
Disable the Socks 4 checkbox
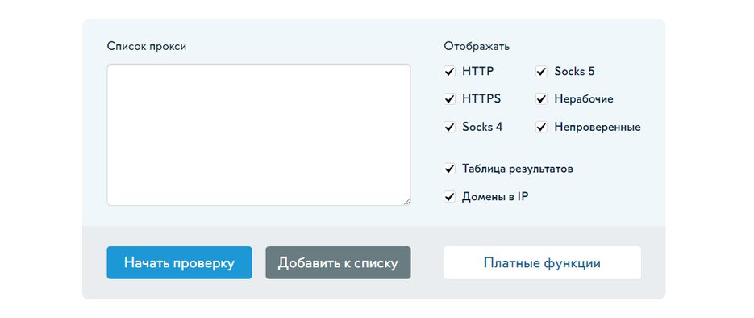pos(450,127)
